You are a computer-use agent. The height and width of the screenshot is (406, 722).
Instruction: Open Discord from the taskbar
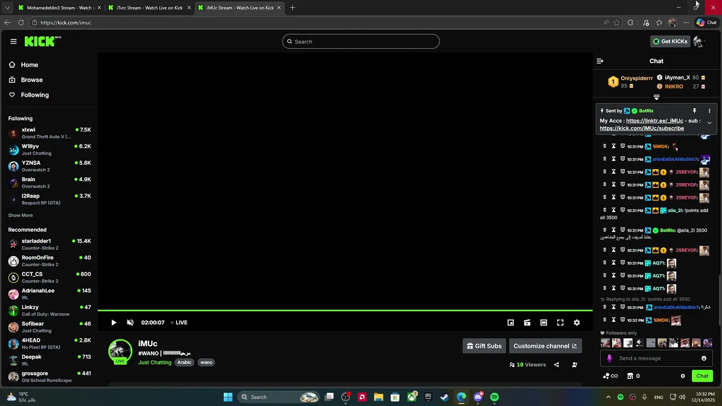coord(478,397)
